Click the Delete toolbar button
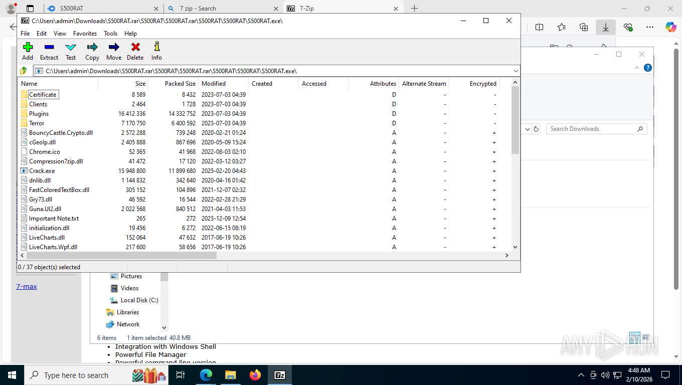This screenshot has height=385, width=682. point(135,51)
